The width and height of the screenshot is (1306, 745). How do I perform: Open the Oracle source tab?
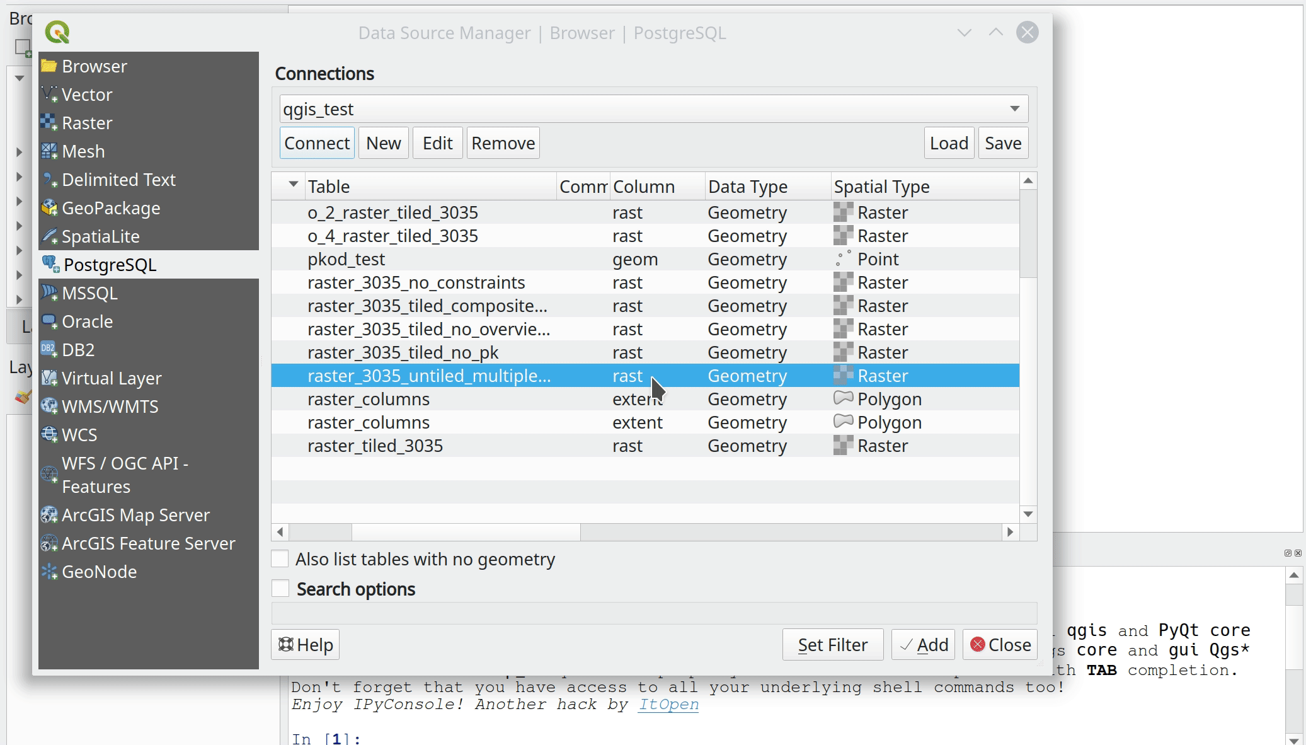(x=87, y=321)
